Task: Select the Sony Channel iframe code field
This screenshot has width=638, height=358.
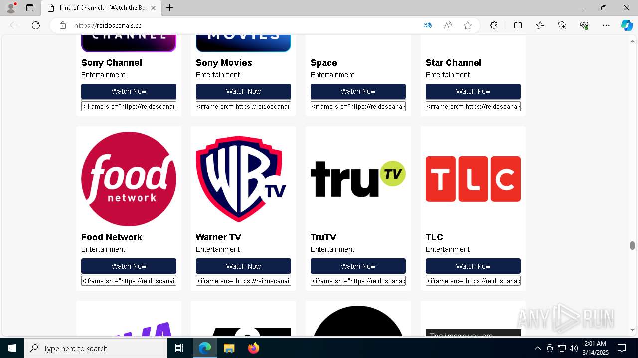Action: point(129,106)
